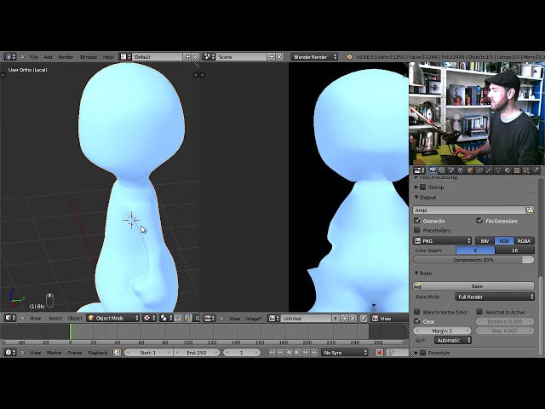Jump to start frame in timeline
This screenshot has height=409, width=545.
point(272,352)
